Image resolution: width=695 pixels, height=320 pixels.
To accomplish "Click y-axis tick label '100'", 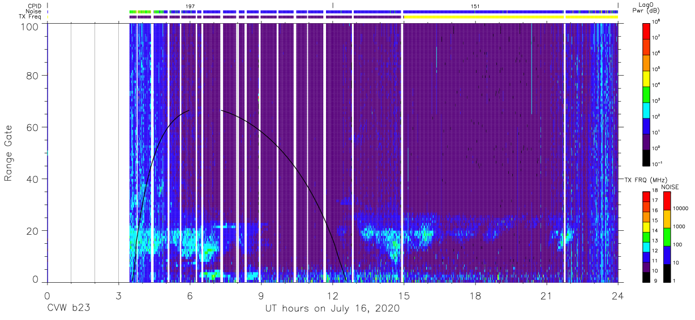I will [x=30, y=26].
